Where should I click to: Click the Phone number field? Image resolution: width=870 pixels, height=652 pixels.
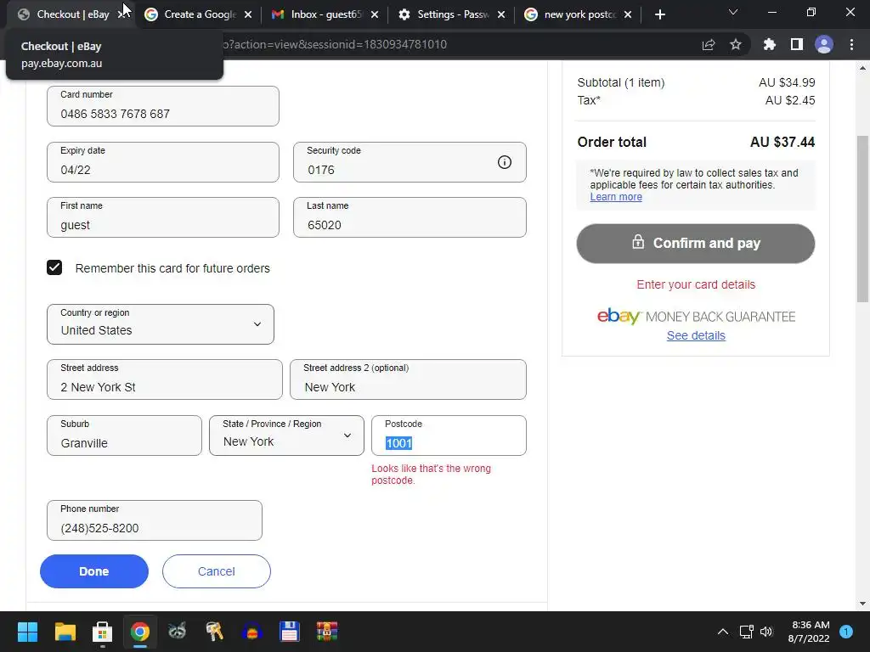155,520
